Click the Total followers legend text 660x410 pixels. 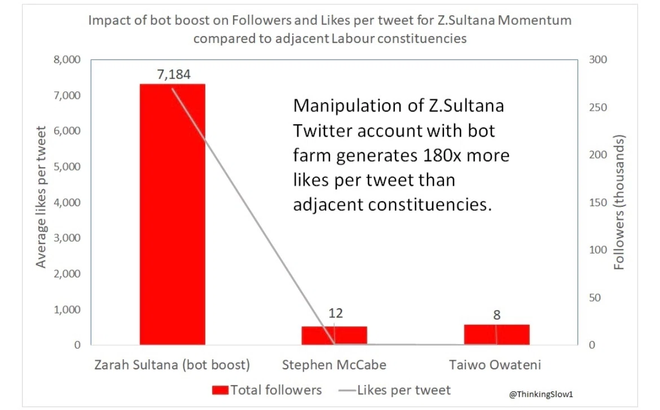[276, 390]
